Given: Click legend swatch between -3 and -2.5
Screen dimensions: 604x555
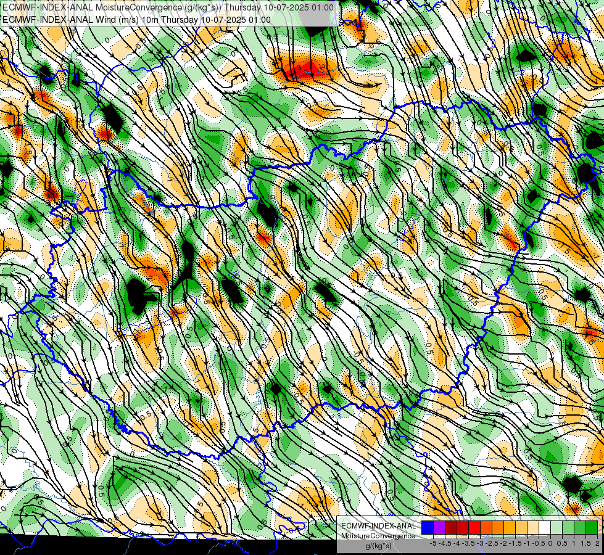Looking at the screenshot, I should 486,528.
